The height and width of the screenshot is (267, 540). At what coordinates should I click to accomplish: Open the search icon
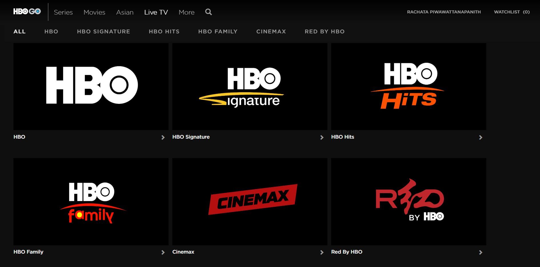pos(208,12)
